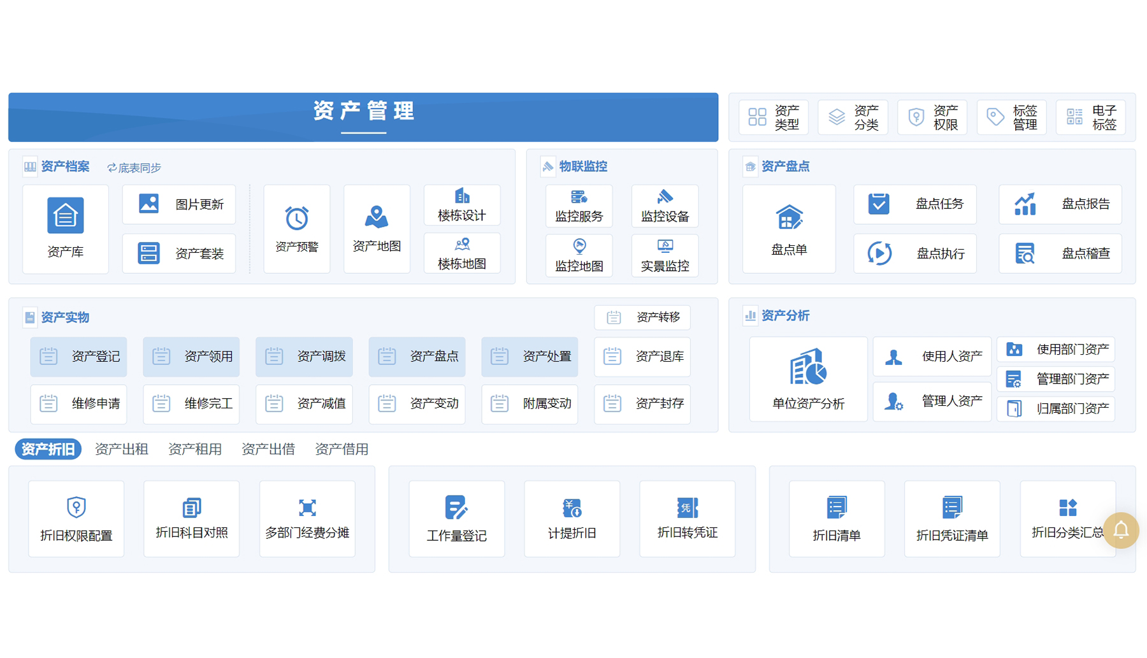Select the 资产地图 asset map icon

[x=377, y=228]
